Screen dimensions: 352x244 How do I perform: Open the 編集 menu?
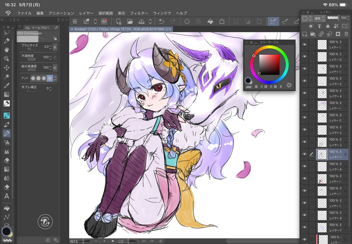pyautogui.click(x=40, y=13)
